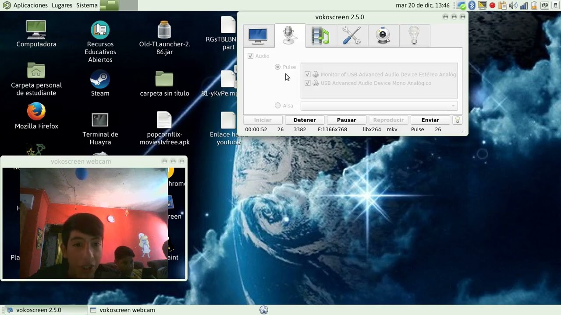Click small lightbulb button beside Enviar
The height and width of the screenshot is (315, 561).
[458, 120]
